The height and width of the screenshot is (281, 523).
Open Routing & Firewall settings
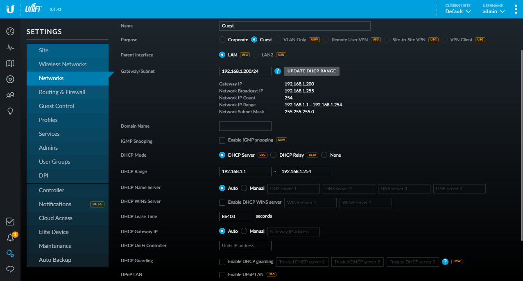[62, 92]
